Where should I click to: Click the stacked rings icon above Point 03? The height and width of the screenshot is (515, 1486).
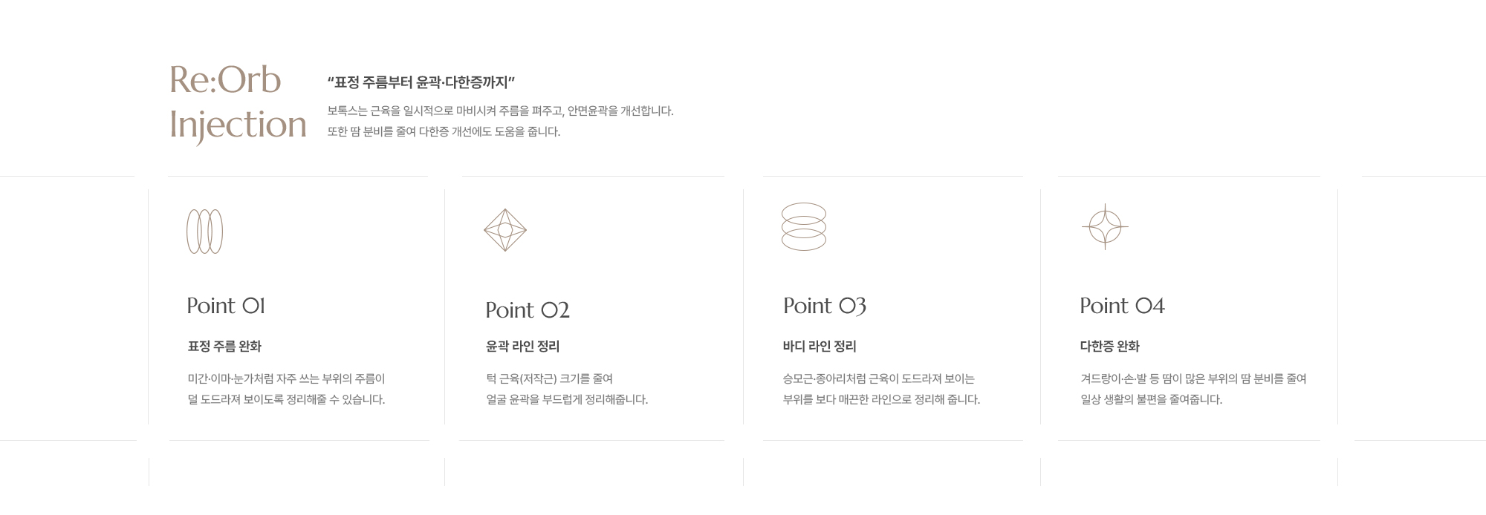click(x=804, y=226)
